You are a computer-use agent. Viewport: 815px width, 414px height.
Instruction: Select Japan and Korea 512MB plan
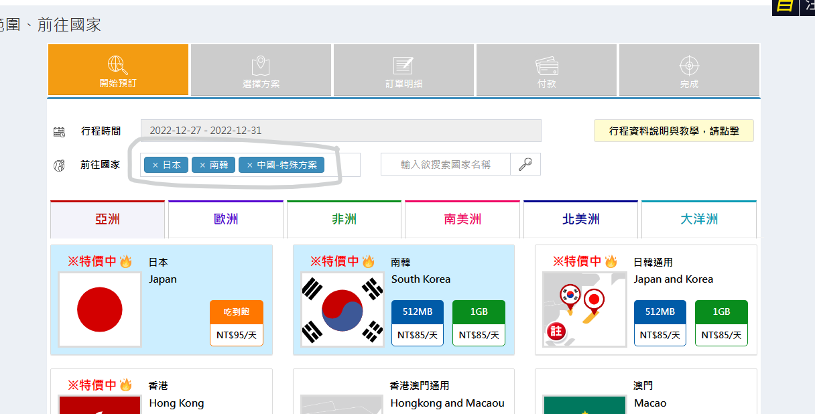click(x=660, y=323)
